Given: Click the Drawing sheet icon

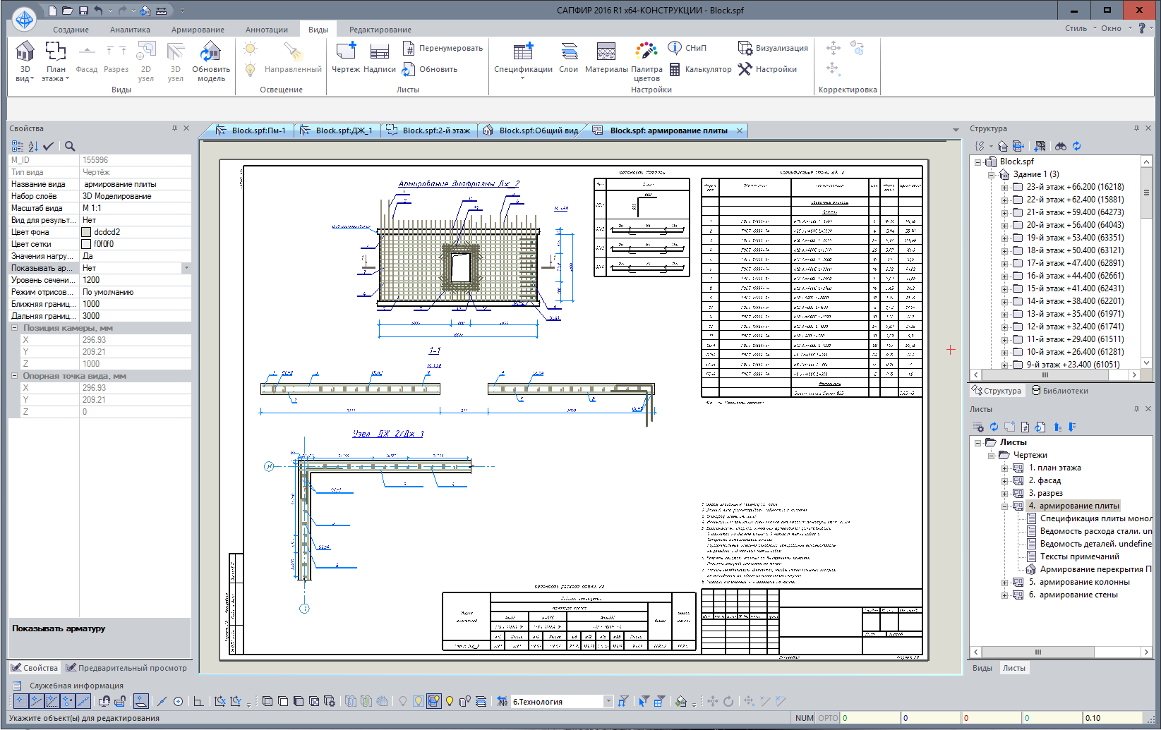Looking at the screenshot, I should pos(346,51).
